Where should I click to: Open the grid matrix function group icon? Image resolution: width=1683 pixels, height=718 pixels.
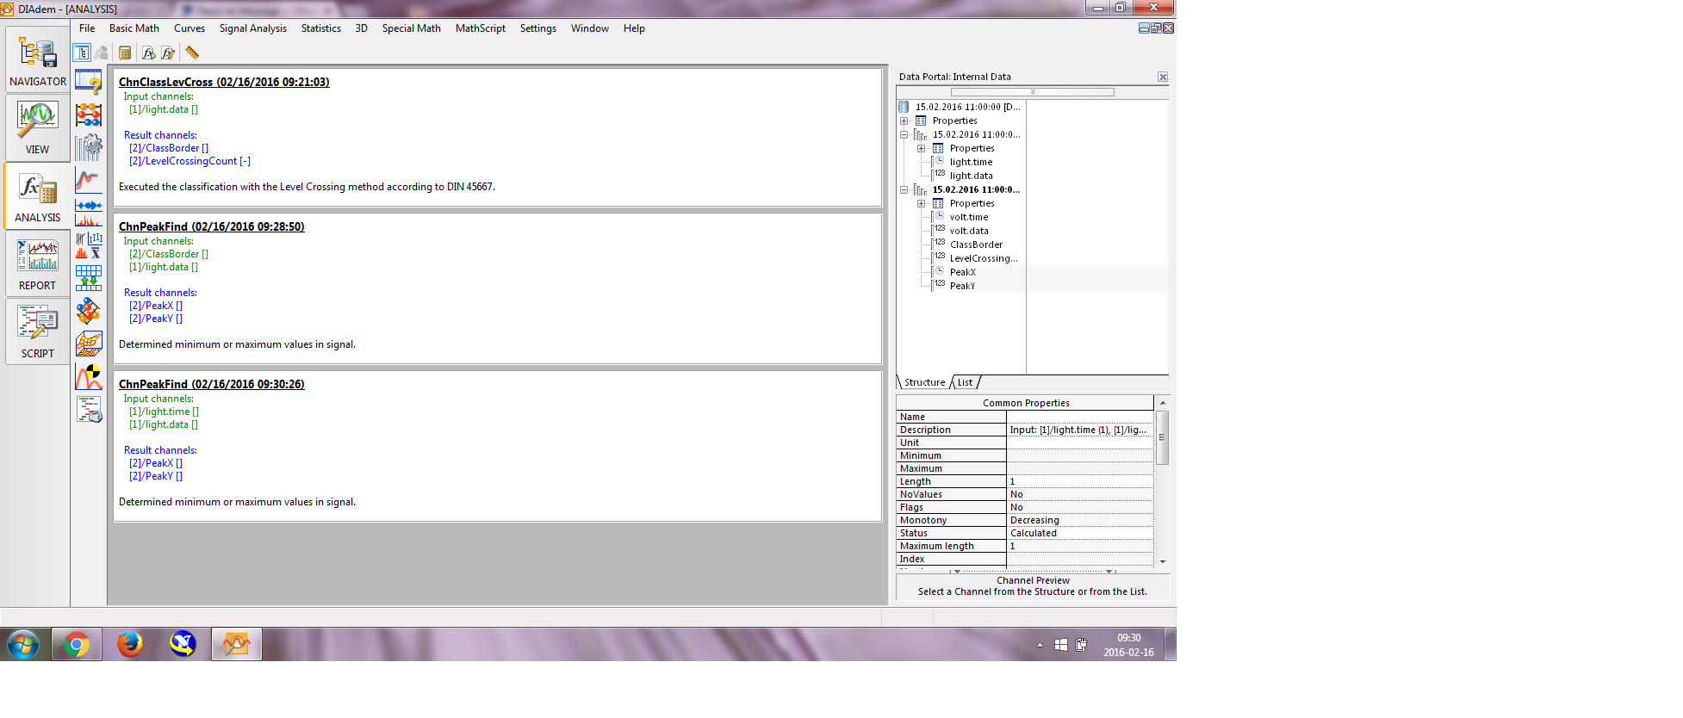(x=88, y=278)
